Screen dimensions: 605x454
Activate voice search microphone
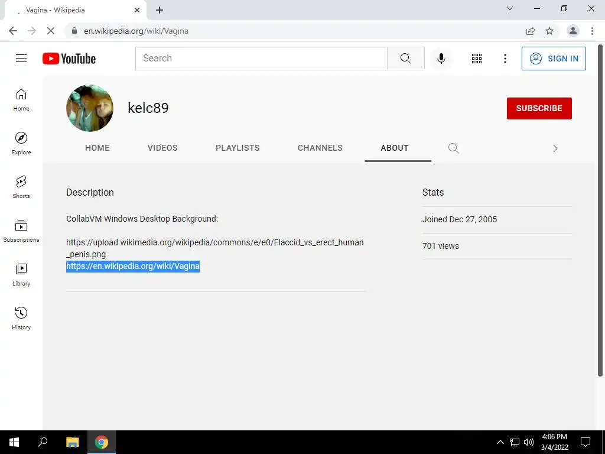(441, 59)
